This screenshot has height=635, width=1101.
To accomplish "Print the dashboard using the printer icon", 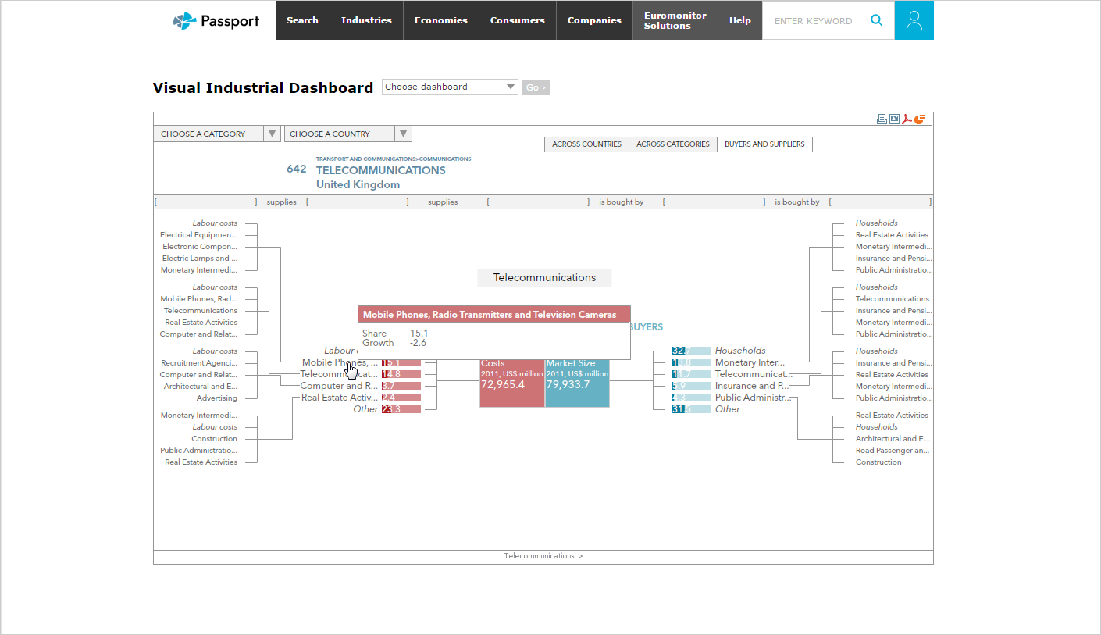I will (882, 119).
